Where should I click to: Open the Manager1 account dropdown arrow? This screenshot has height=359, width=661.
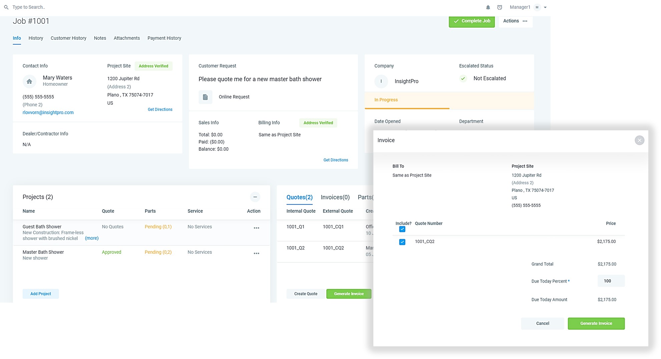click(x=545, y=7)
